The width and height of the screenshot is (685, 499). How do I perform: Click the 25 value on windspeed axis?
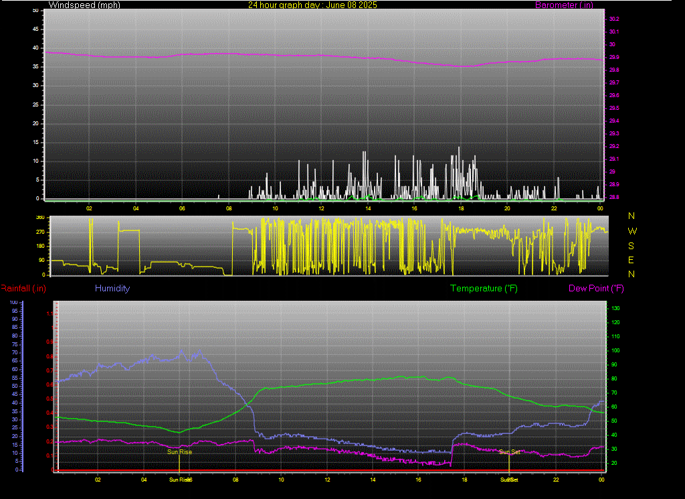click(x=35, y=104)
